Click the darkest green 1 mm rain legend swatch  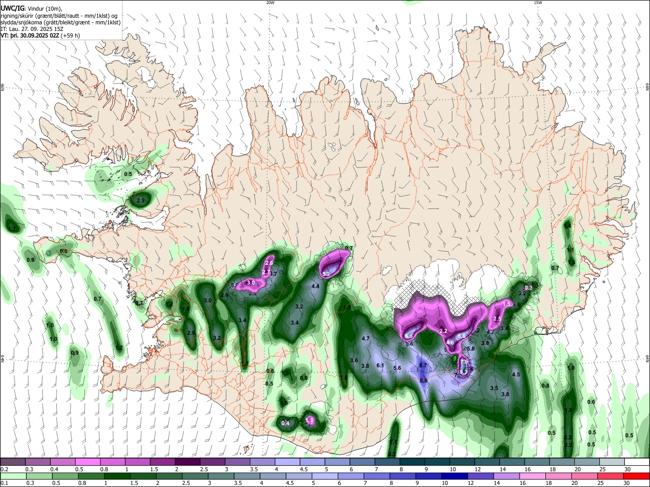[116, 476]
